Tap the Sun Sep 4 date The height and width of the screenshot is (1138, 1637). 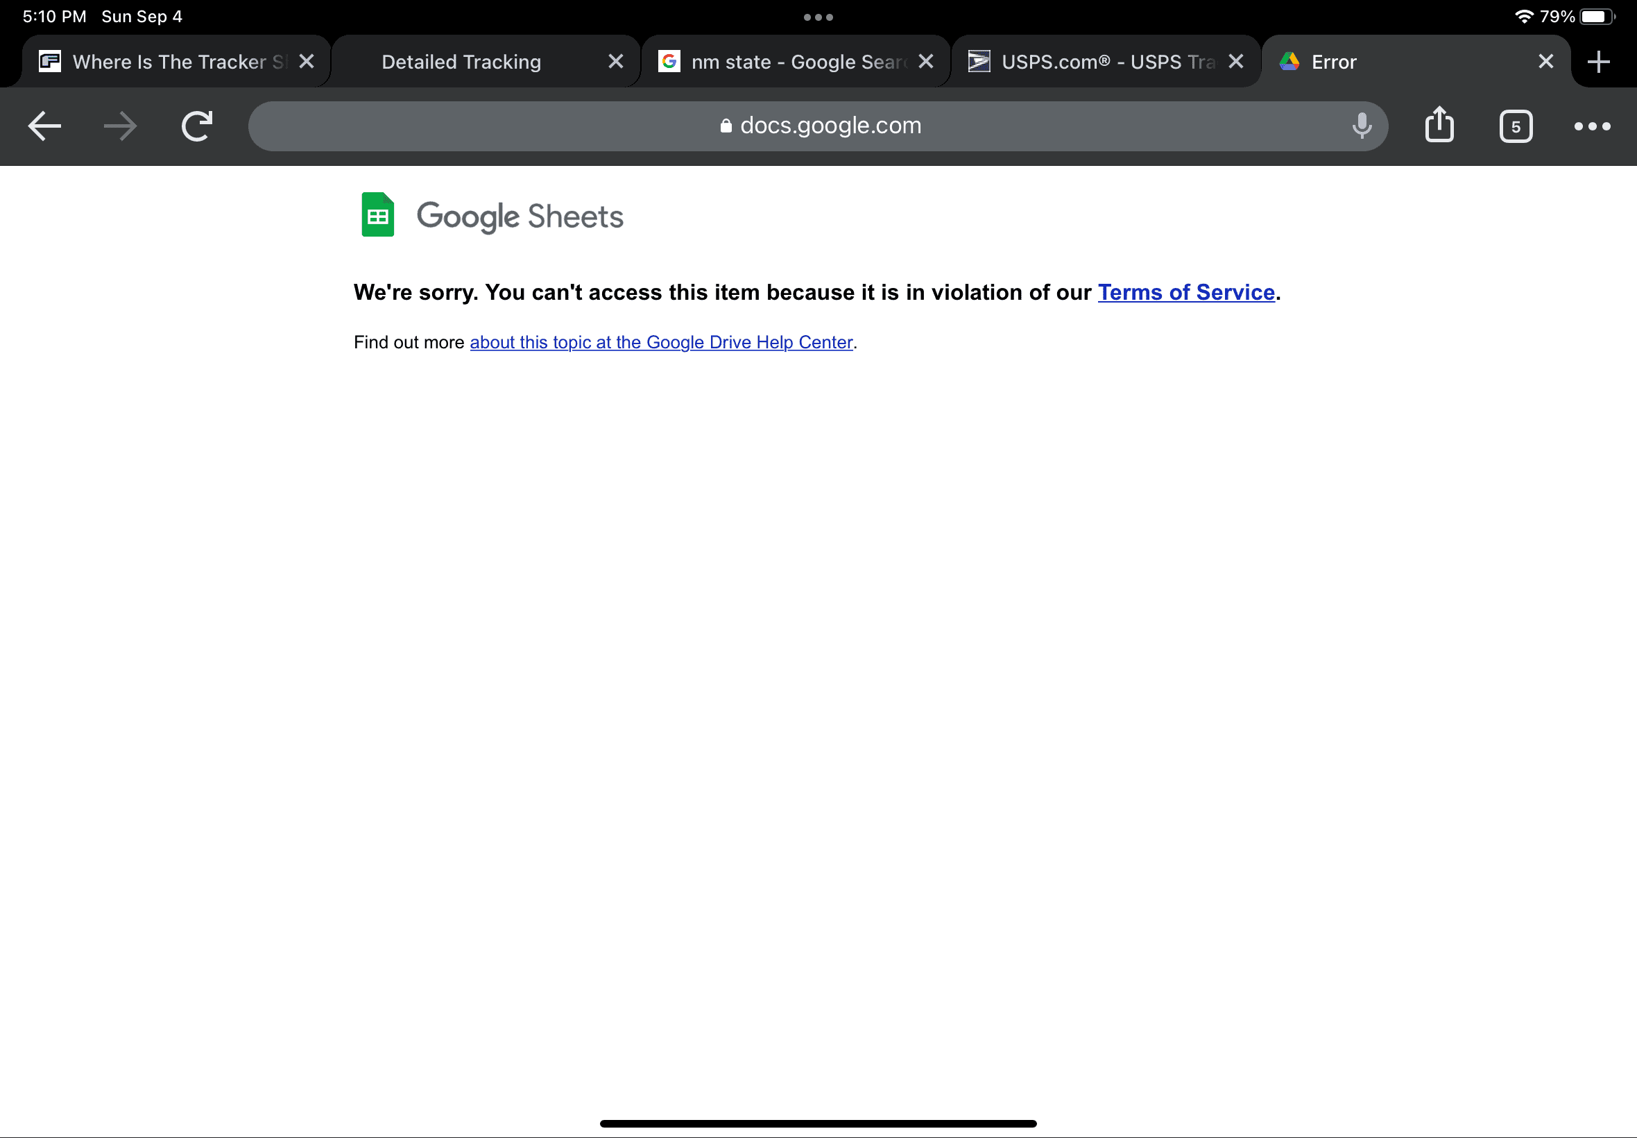(x=142, y=17)
